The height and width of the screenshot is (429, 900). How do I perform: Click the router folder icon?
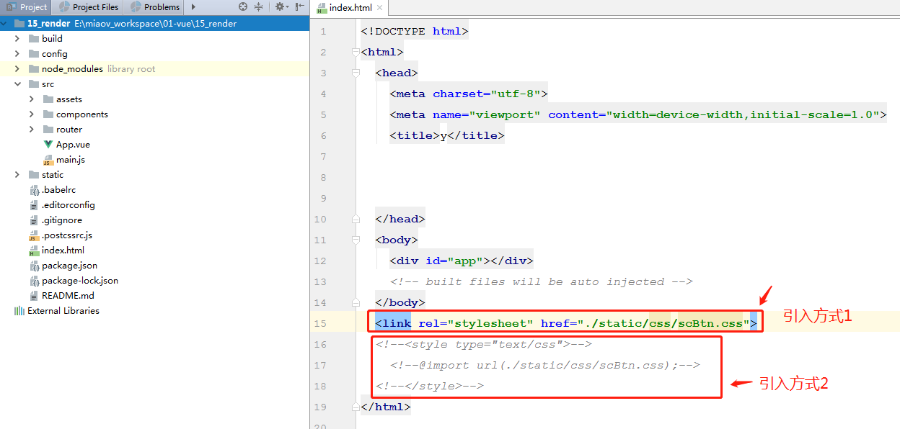coord(48,129)
